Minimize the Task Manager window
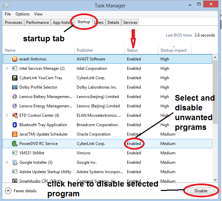The height and width of the screenshot is (201, 222). [190, 5]
